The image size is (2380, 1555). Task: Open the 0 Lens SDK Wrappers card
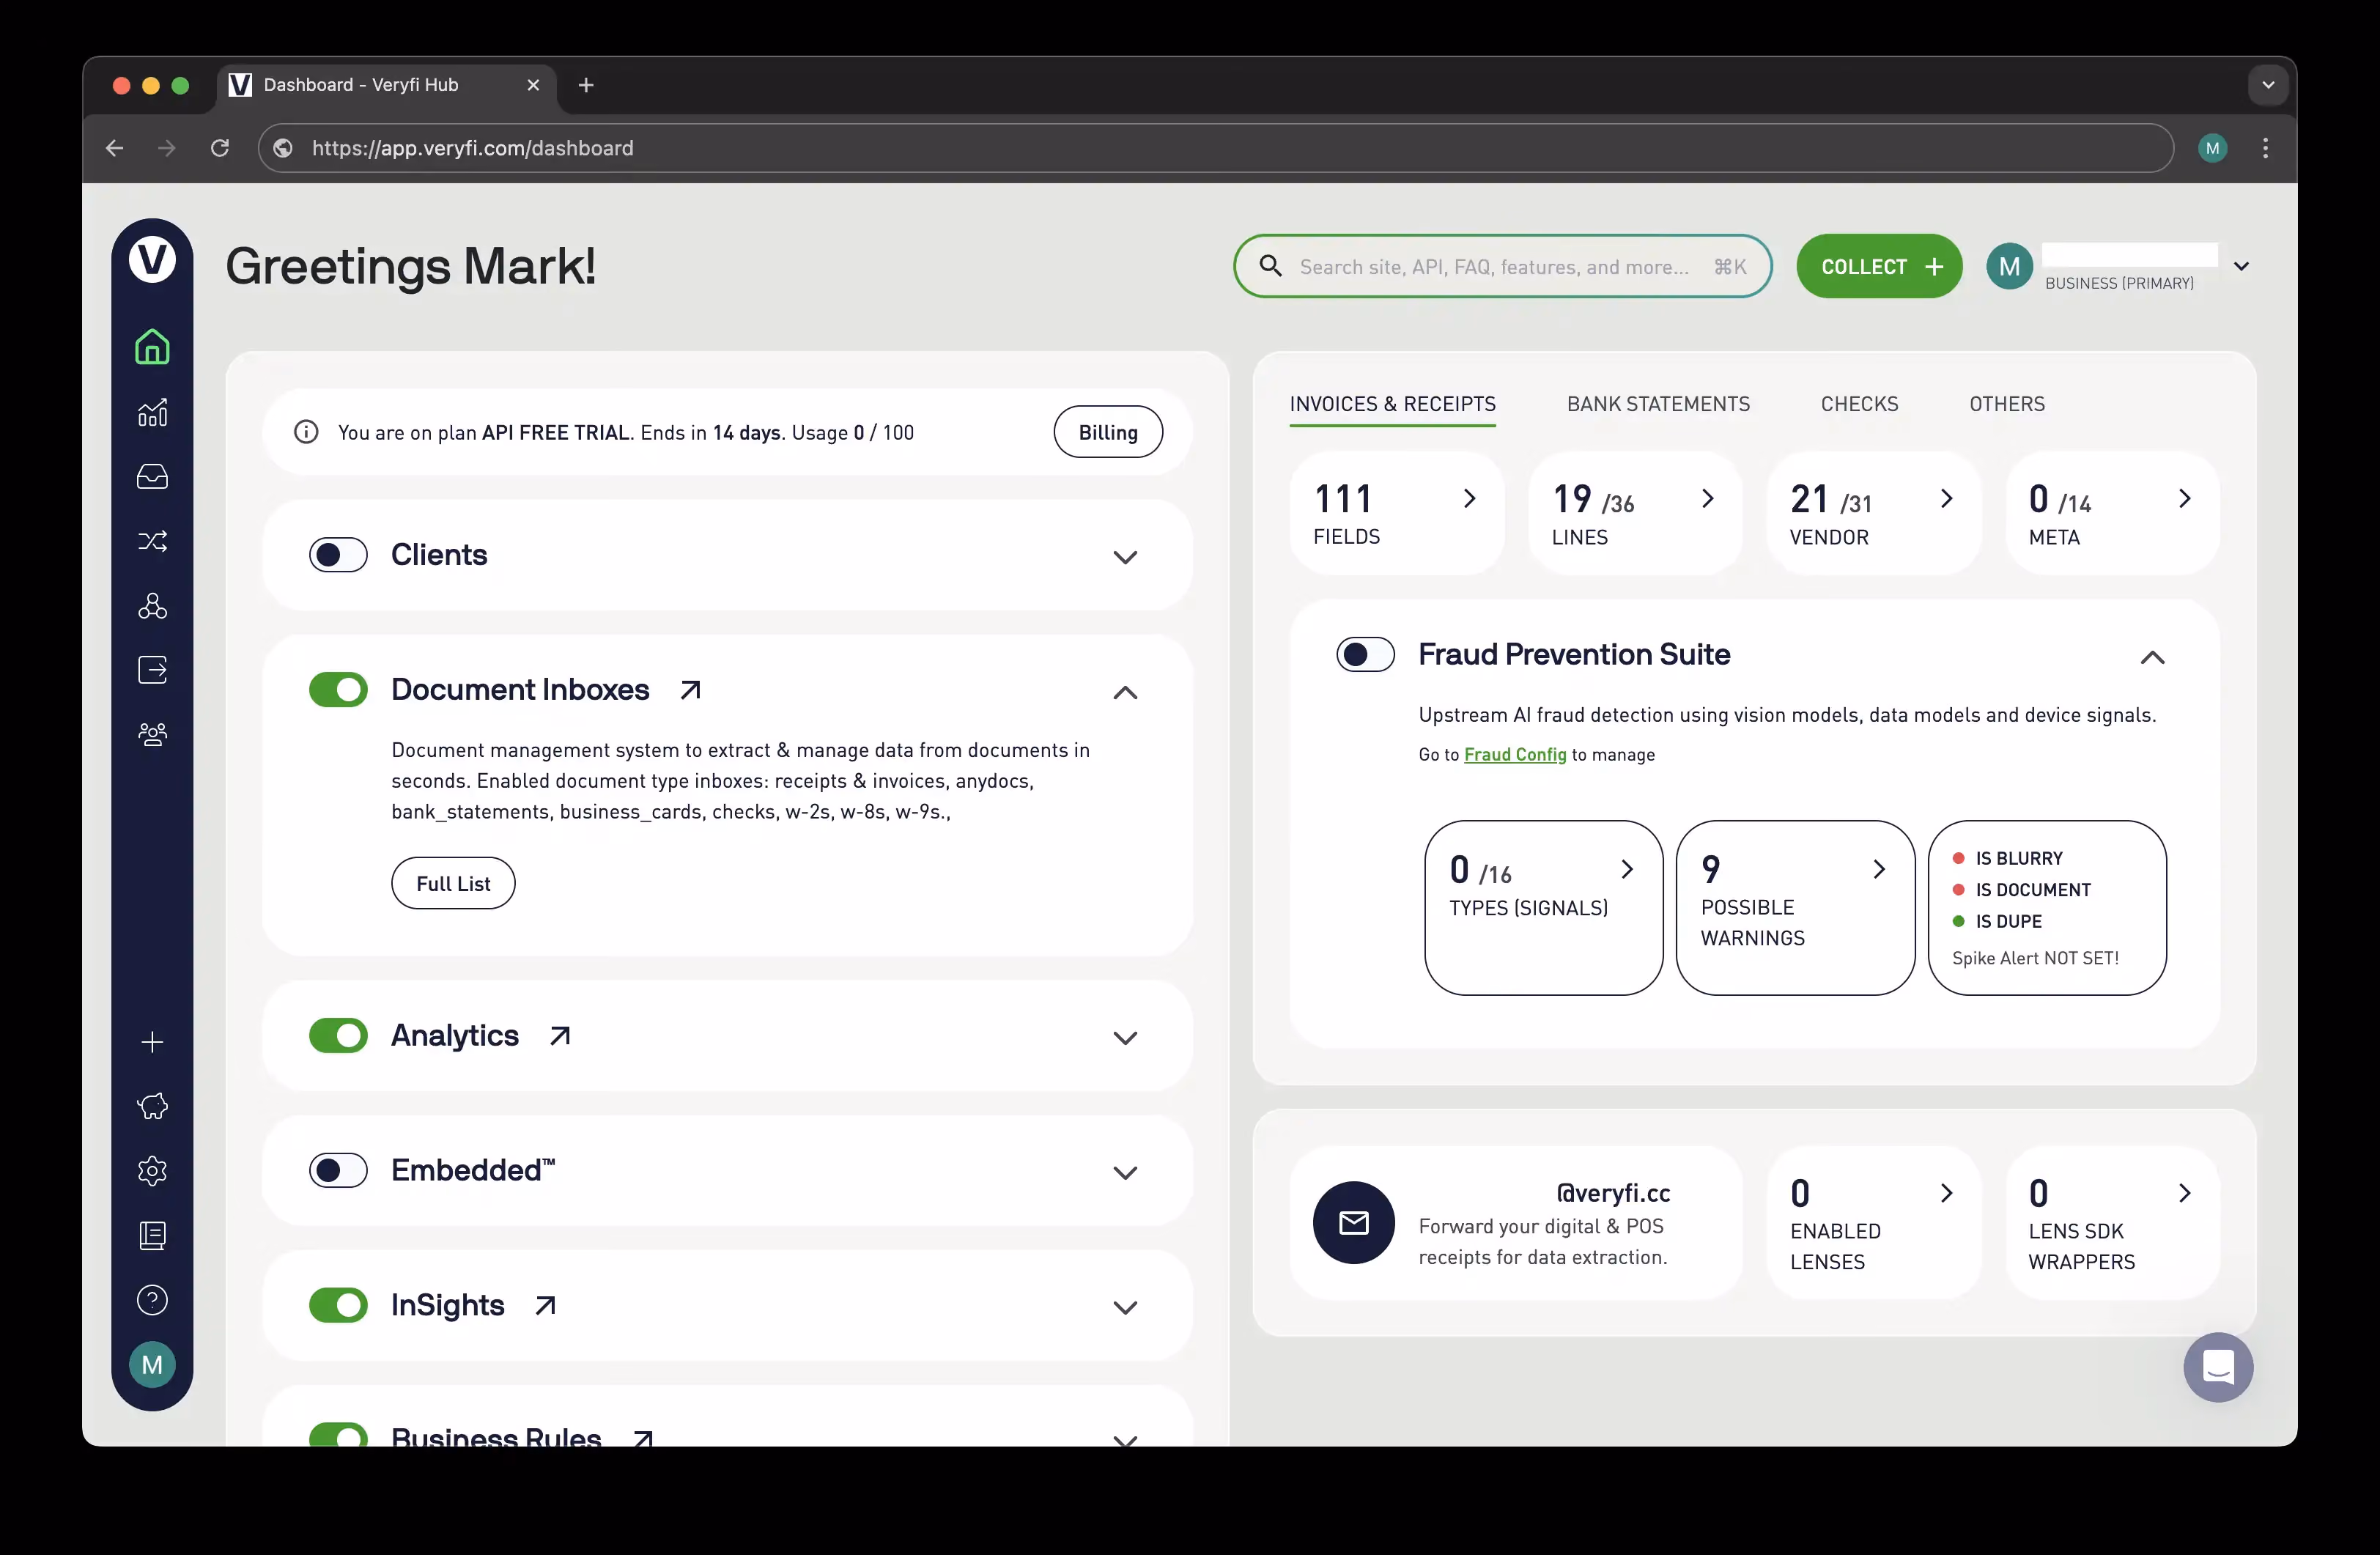point(2112,1223)
